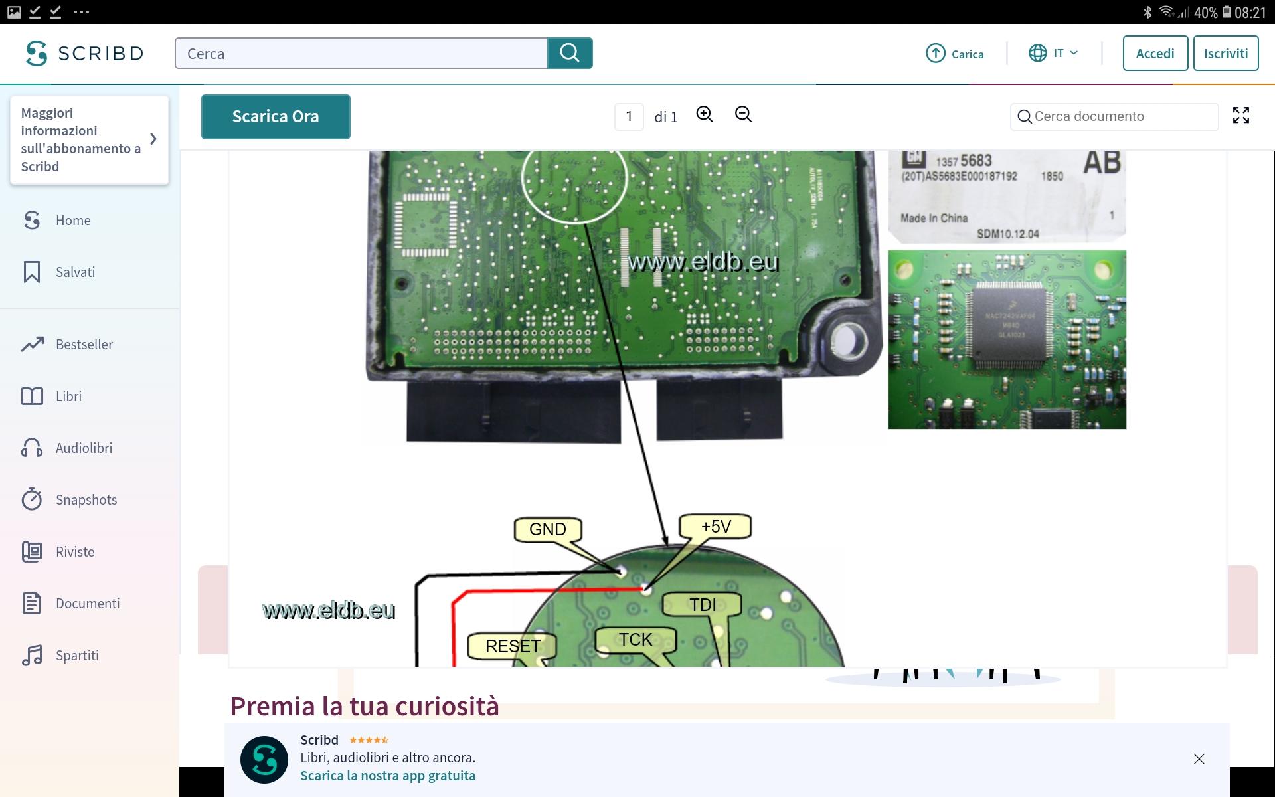
Task: Zoom out of the document
Action: pos(743,114)
